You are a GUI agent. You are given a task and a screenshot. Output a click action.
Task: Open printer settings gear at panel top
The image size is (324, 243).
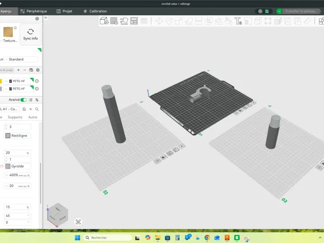click(37, 19)
